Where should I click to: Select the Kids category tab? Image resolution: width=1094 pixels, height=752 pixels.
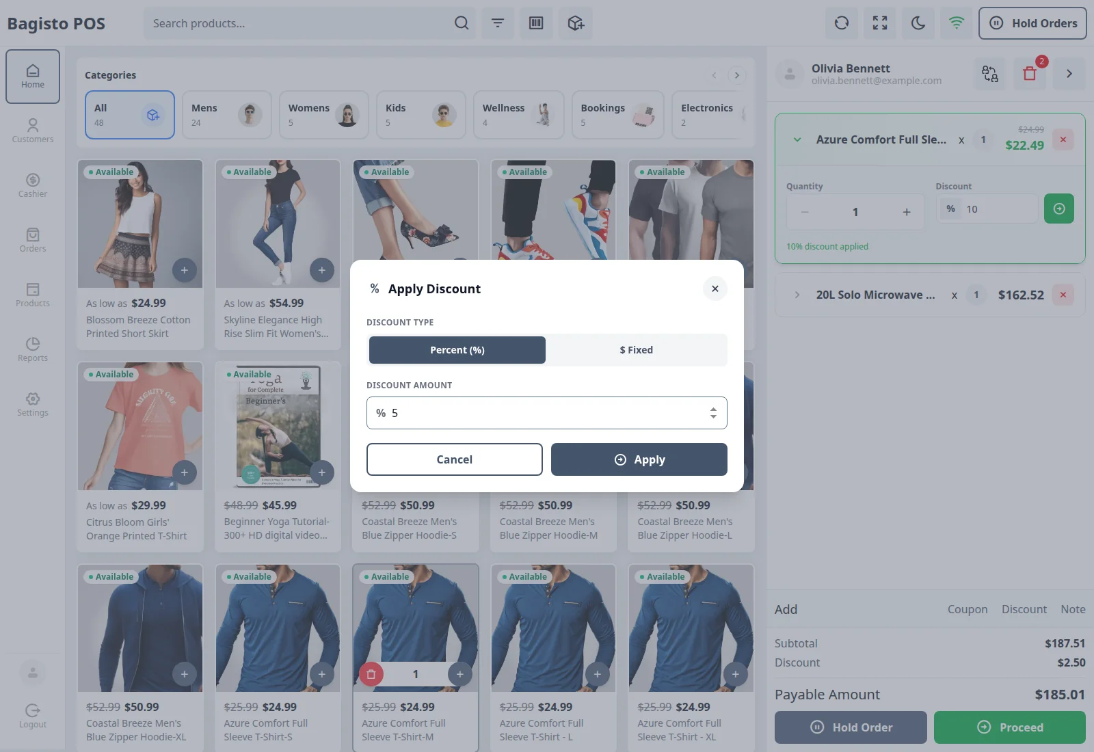pos(421,115)
